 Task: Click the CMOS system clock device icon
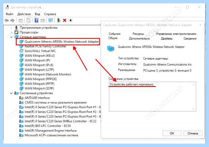pos(21,102)
